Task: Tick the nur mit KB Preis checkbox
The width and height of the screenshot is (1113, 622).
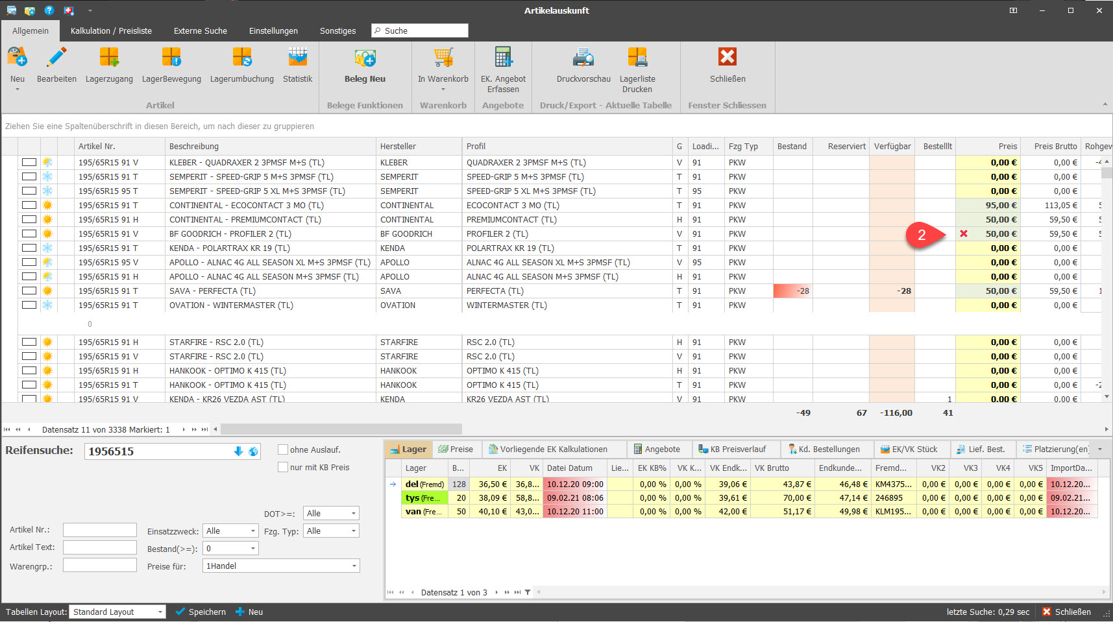Action: point(283,467)
